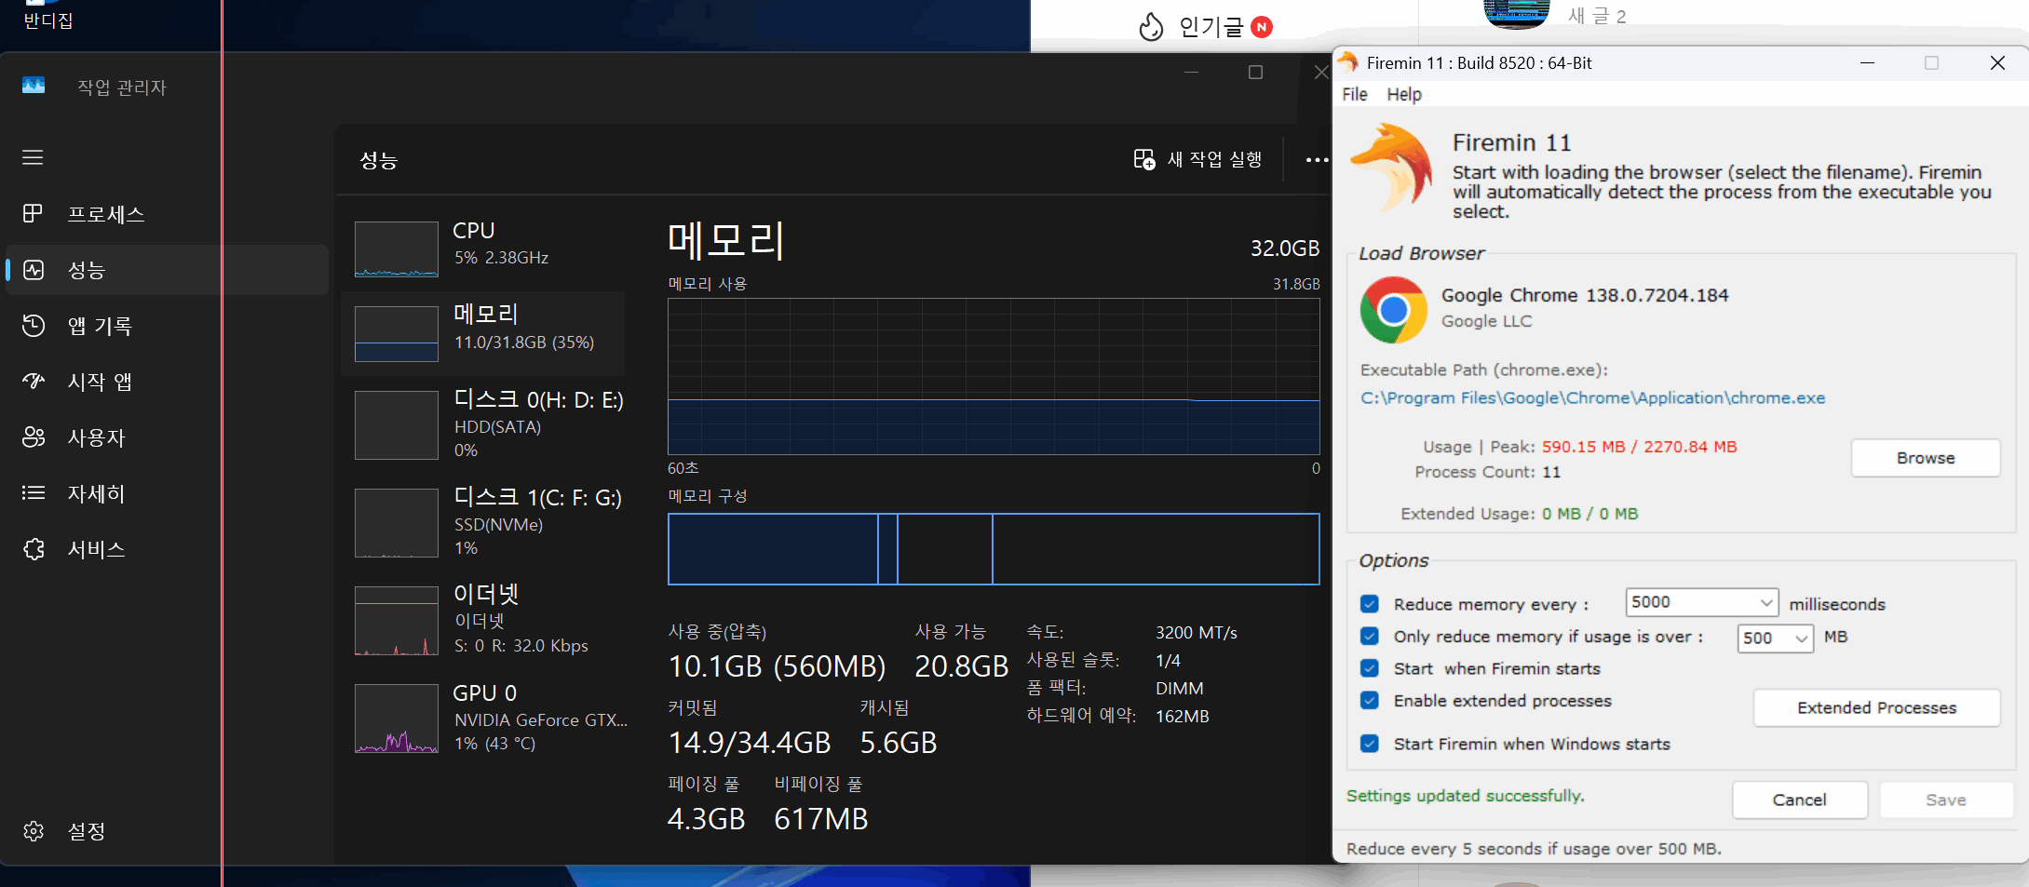
Task: Click the Firemin title bar icon
Action: click(x=1347, y=62)
